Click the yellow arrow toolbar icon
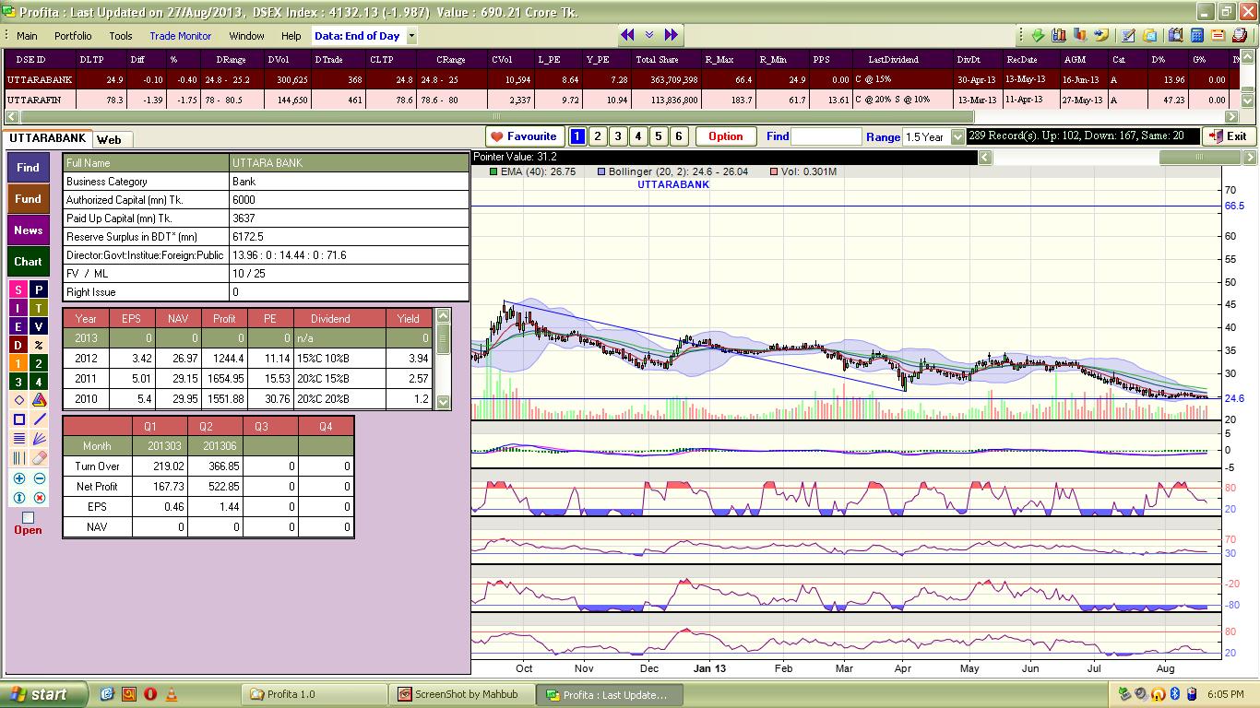This screenshot has width=1260, height=708. (x=1101, y=36)
